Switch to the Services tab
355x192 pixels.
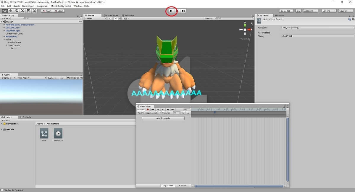[279, 15]
